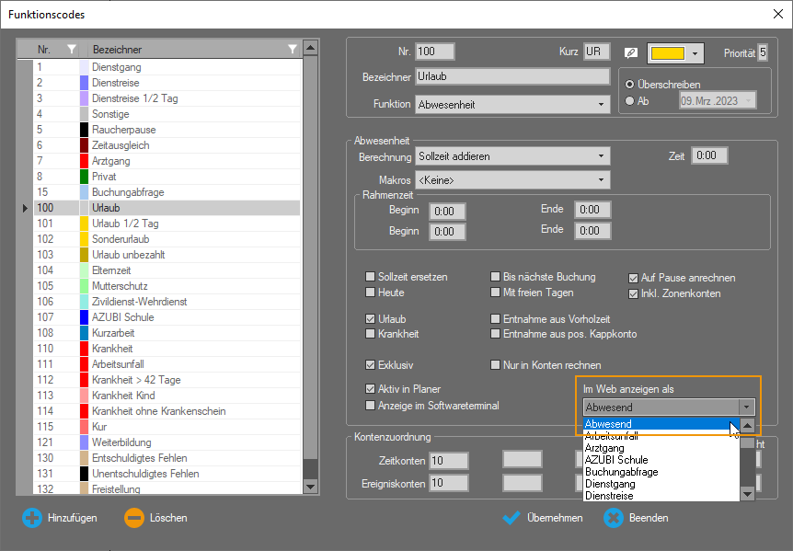Click the blue X Beenden icon
The height and width of the screenshot is (551, 793).
(x=614, y=518)
